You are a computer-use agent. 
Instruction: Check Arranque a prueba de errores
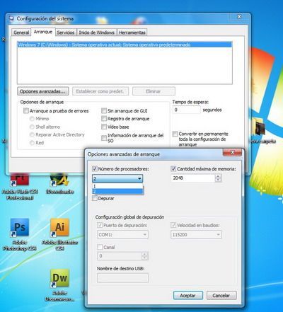coord(26,111)
